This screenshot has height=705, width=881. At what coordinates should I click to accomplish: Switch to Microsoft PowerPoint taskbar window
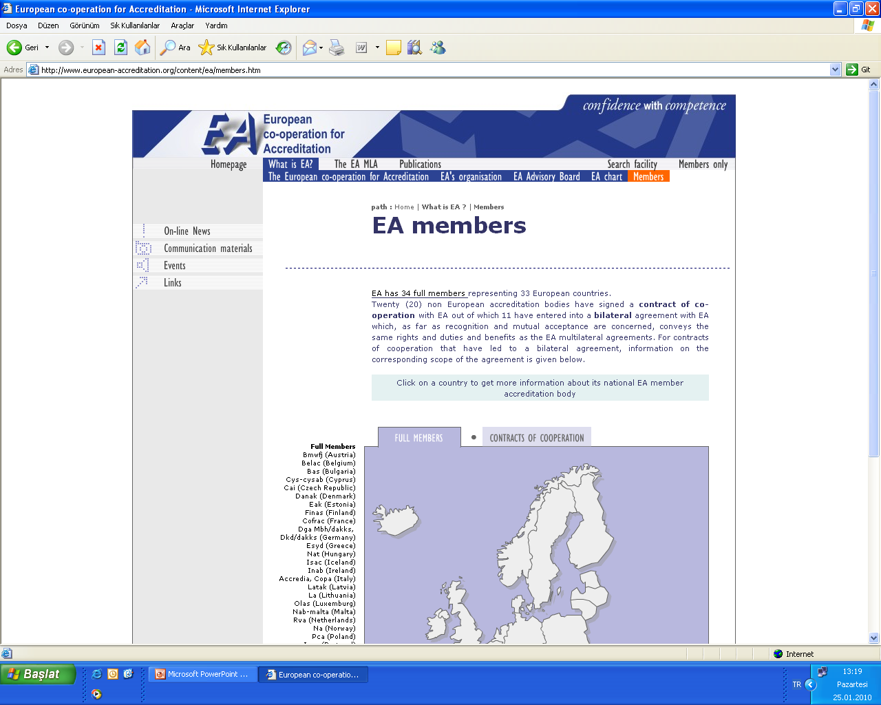tap(202, 675)
